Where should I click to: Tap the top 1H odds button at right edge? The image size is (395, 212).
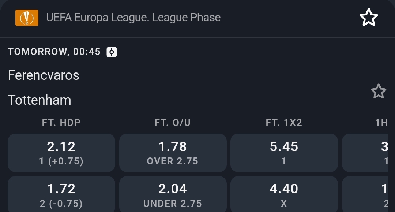(369, 153)
